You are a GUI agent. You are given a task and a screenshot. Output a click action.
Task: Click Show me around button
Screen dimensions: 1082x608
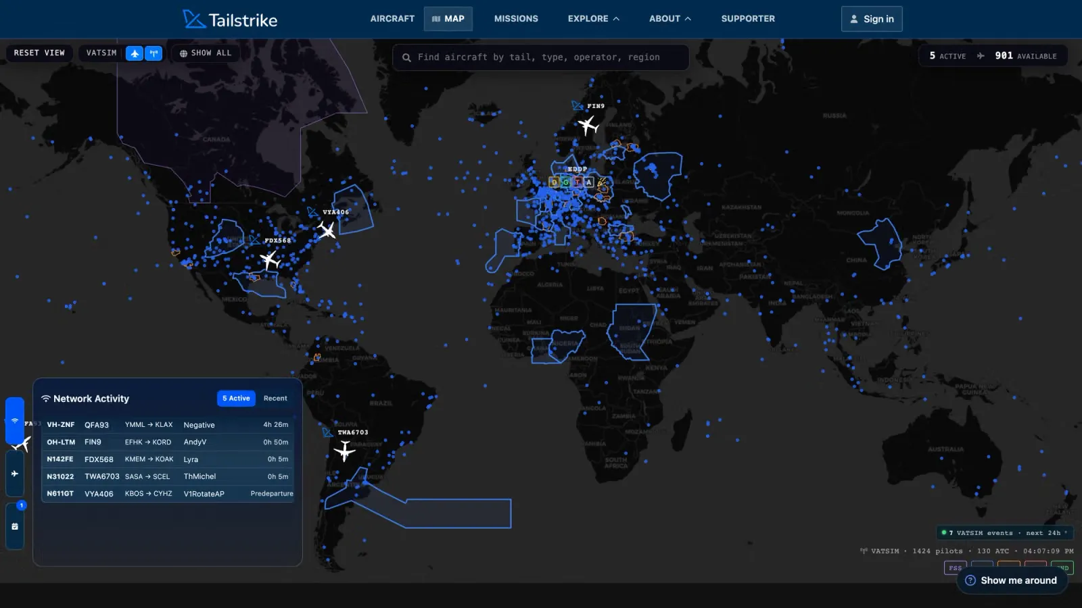[1012, 580]
